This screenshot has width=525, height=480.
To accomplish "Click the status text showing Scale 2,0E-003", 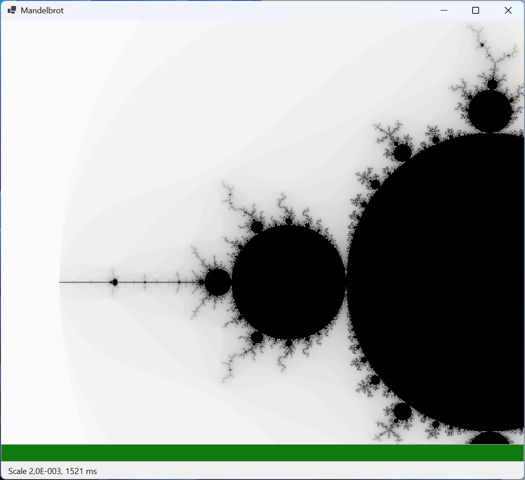I will tap(52, 471).
